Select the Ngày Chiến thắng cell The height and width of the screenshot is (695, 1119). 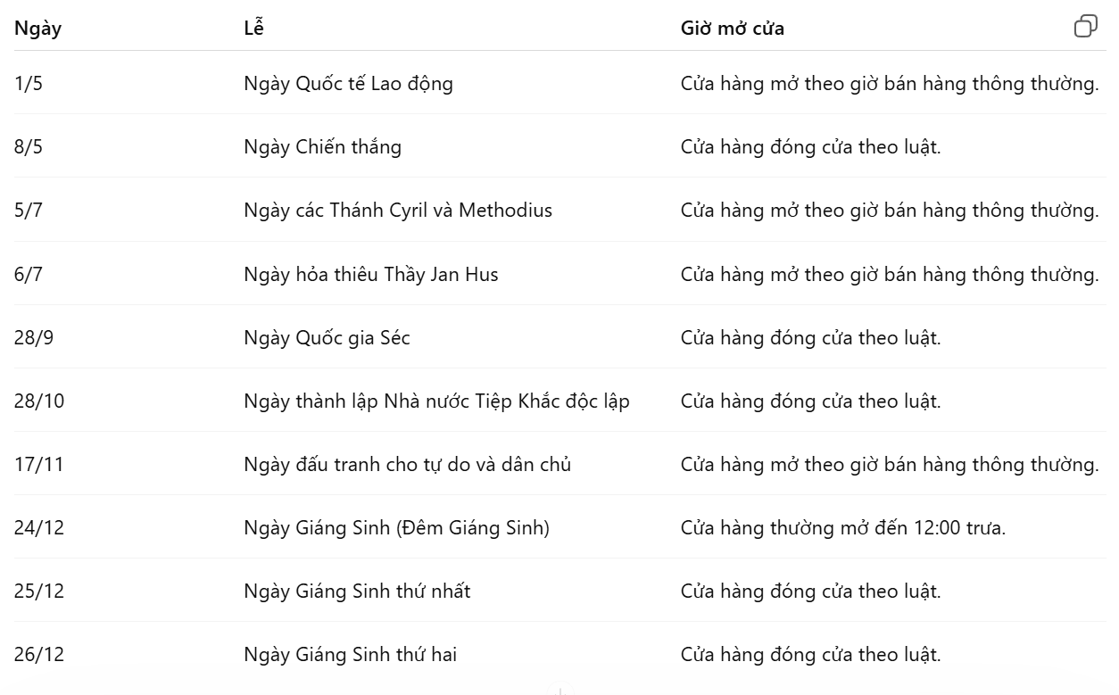[322, 147]
